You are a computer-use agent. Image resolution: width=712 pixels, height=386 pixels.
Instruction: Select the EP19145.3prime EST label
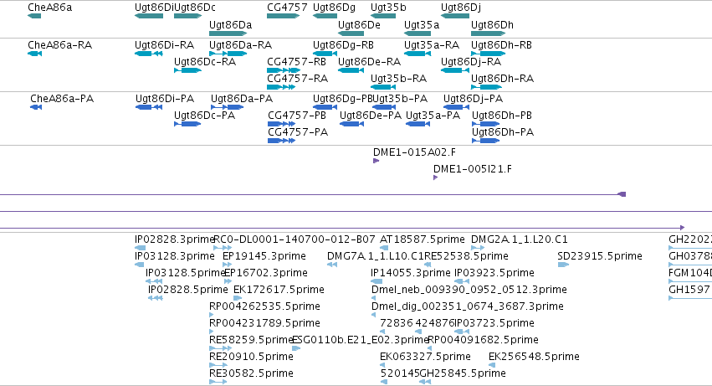click(x=264, y=256)
